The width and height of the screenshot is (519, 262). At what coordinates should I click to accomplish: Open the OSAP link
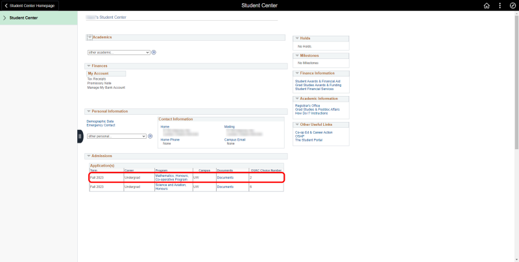click(x=300, y=136)
